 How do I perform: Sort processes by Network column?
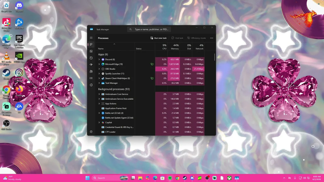pos(198,47)
